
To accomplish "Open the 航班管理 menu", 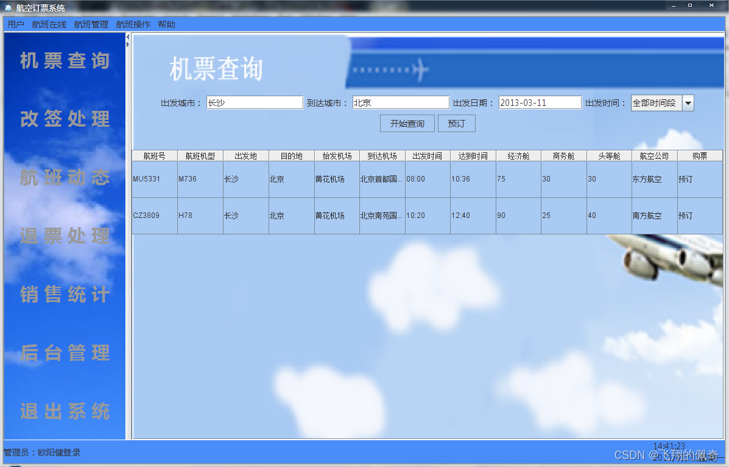I will pos(90,24).
